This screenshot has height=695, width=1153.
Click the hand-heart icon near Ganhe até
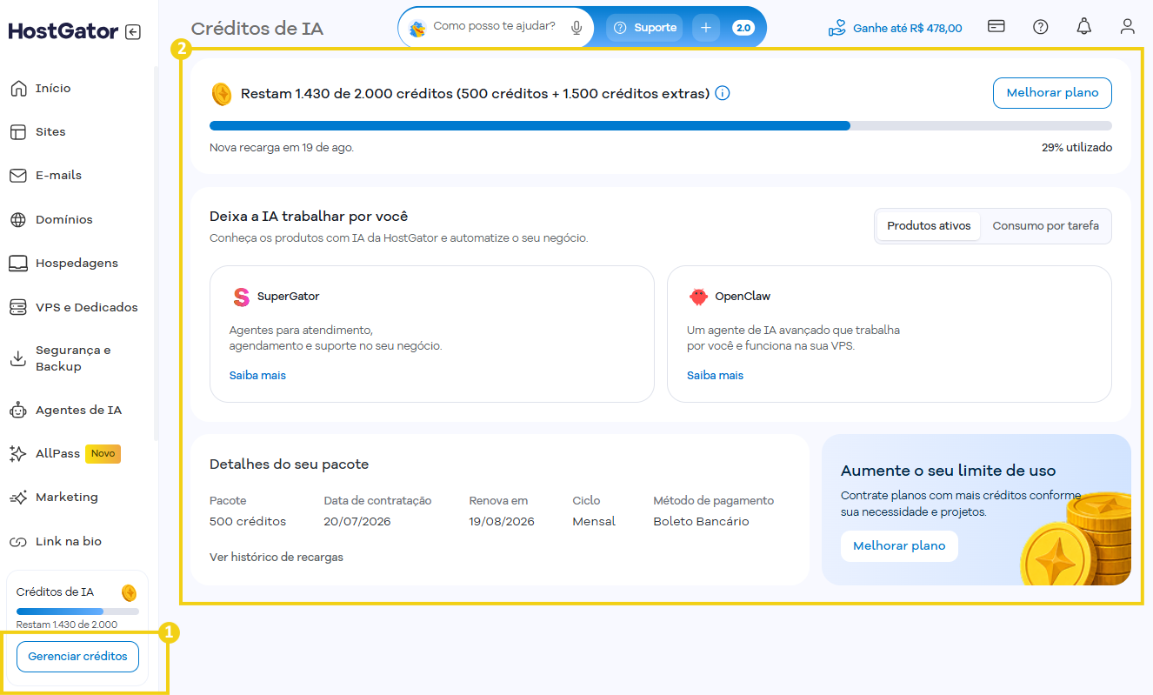point(836,28)
